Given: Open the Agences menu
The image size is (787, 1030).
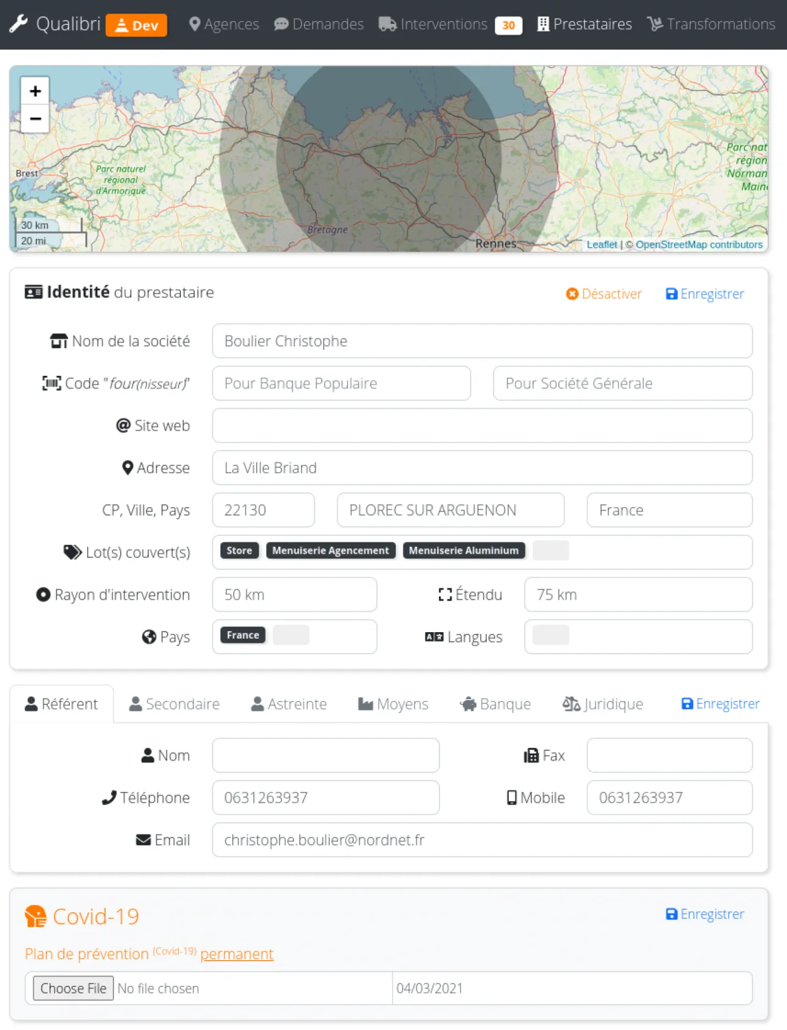Looking at the screenshot, I should coord(224,25).
